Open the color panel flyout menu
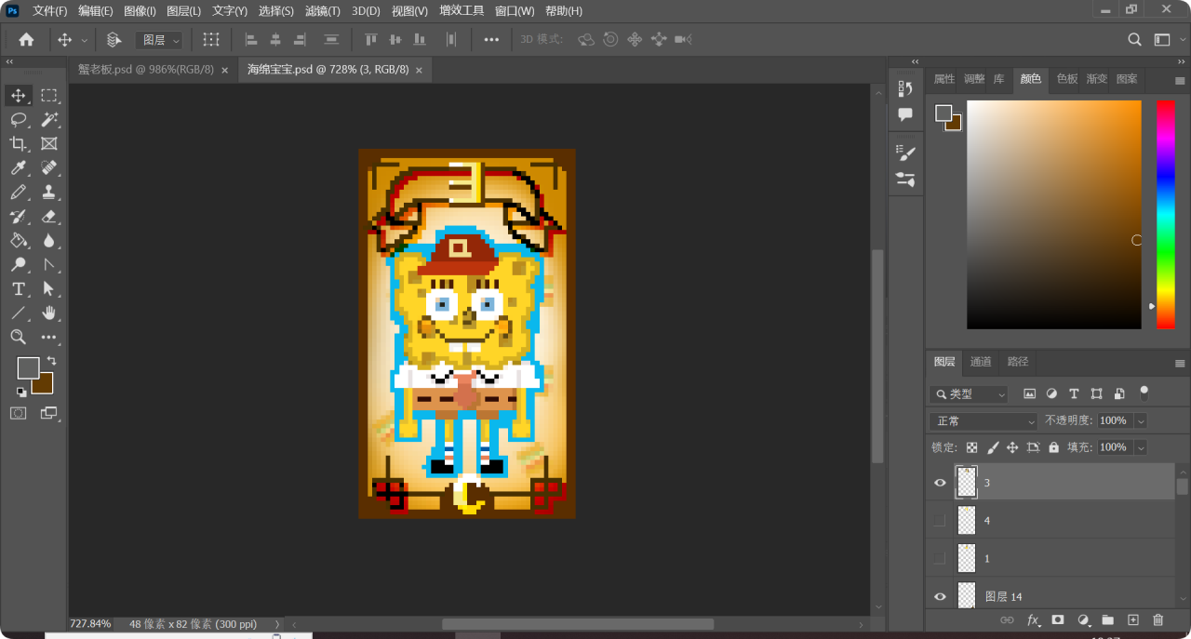Image resolution: width=1191 pixels, height=639 pixels. point(1180,80)
